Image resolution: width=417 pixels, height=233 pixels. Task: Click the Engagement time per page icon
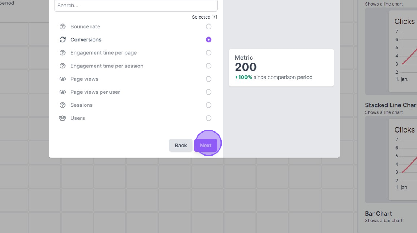click(63, 52)
